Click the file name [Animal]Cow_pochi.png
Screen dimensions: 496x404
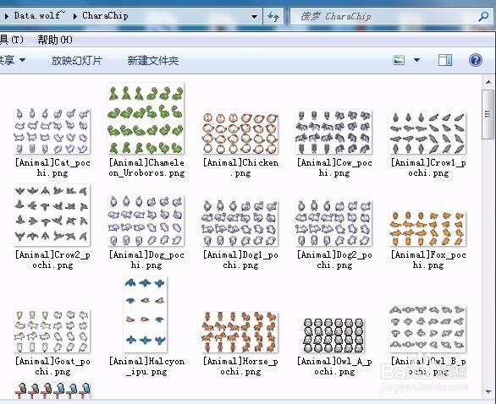click(x=334, y=167)
